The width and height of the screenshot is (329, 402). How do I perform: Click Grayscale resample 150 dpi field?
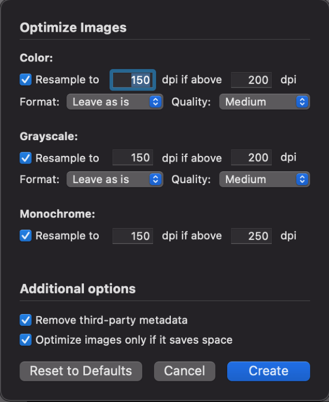(x=133, y=158)
